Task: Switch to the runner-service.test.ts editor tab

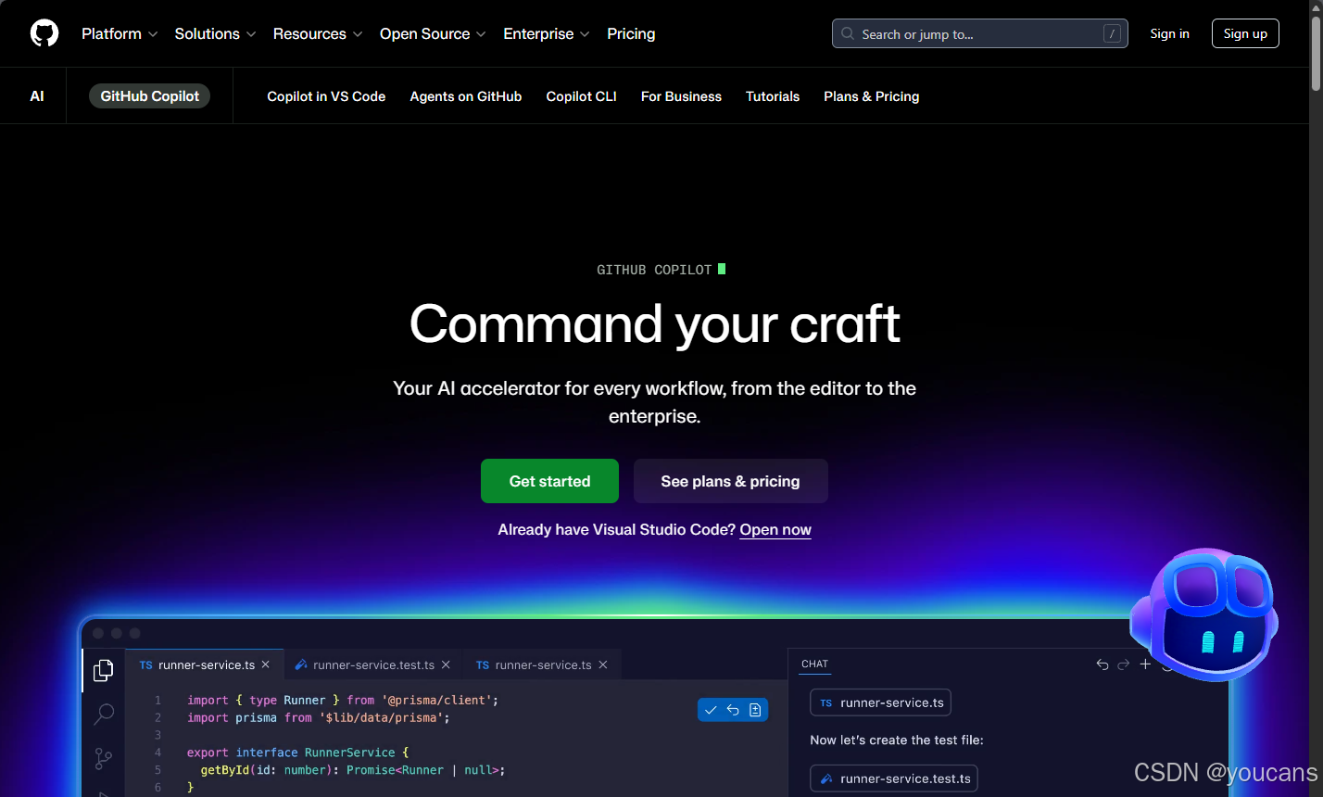Action: coord(374,664)
